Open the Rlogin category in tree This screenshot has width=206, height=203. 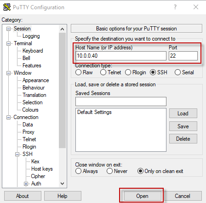(29, 147)
